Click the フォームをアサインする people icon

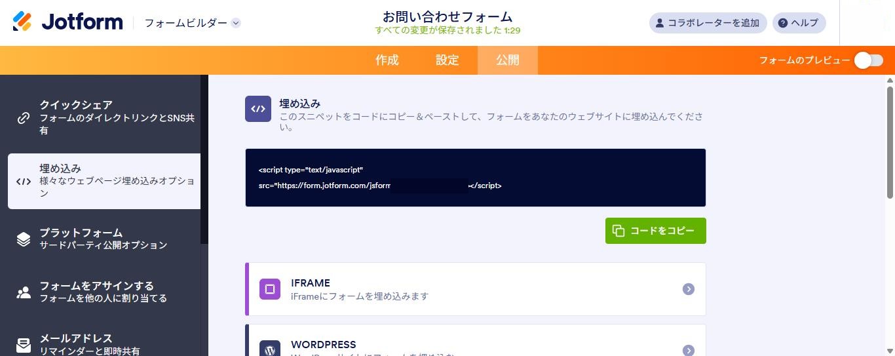pos(24,292)
